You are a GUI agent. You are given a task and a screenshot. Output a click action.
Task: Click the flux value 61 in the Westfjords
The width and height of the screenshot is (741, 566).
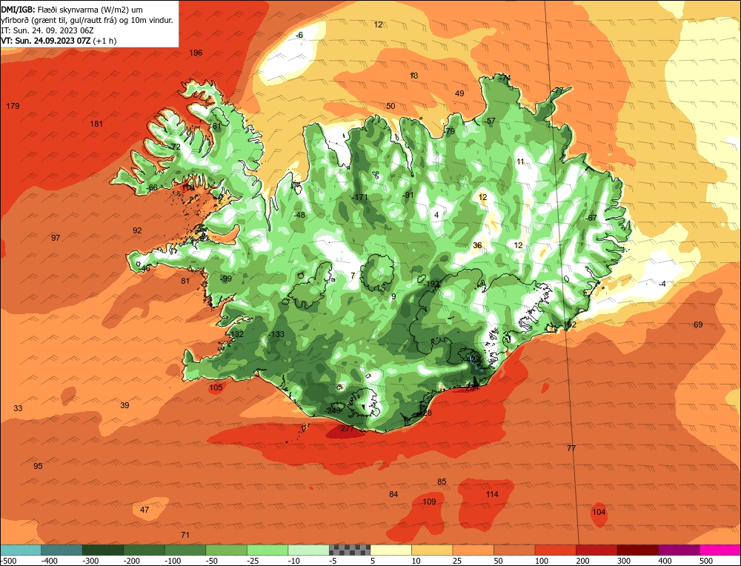point(216,126)
